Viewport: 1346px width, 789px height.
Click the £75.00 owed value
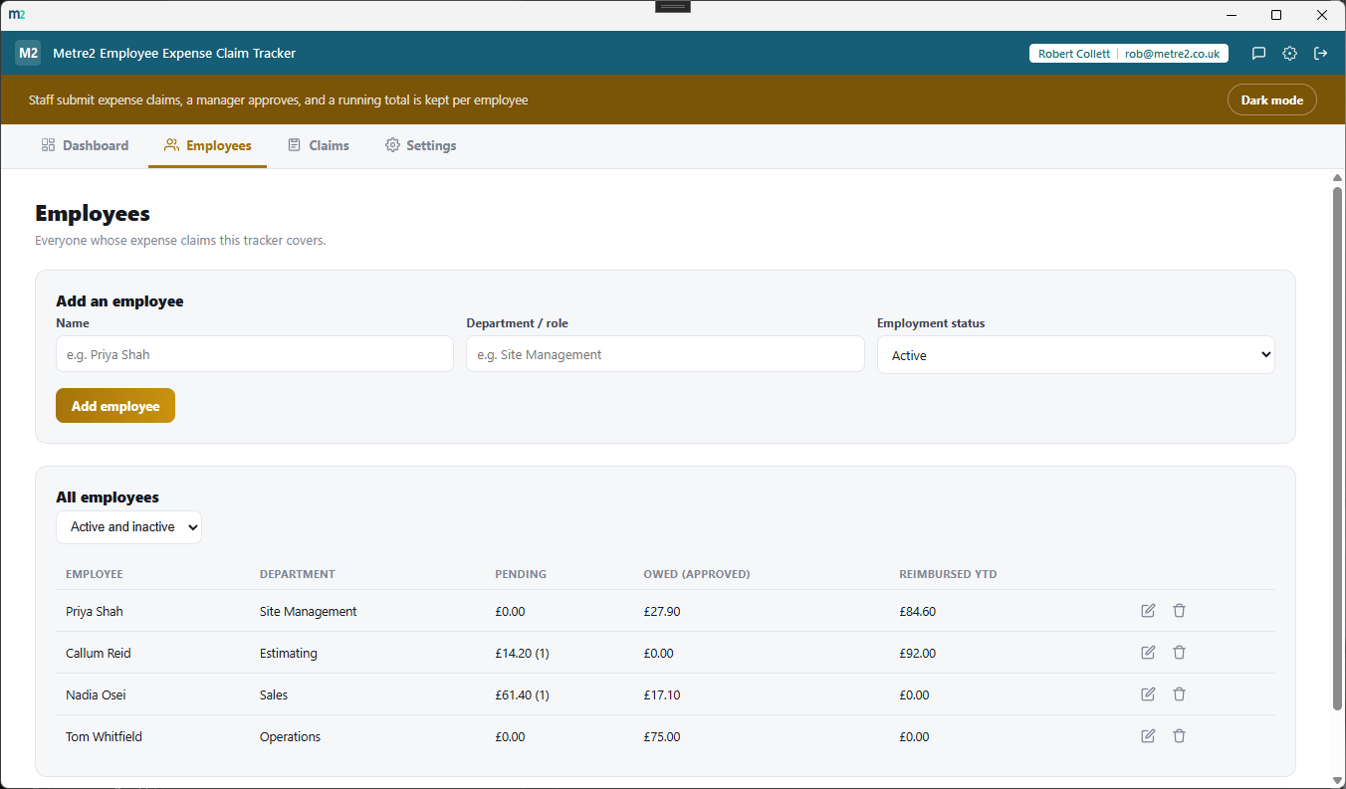tap(662, 737)
